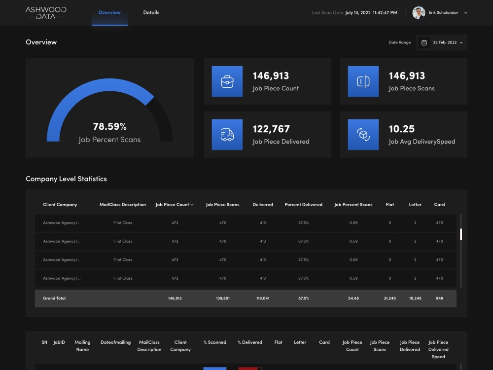
Task: Click the Mailing Name column header
Action: [82, 346]
